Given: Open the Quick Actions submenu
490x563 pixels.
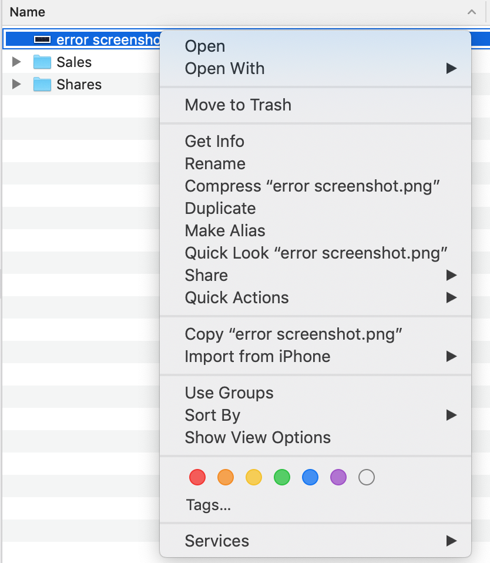Looking at the screenshot, I should 315,297.
